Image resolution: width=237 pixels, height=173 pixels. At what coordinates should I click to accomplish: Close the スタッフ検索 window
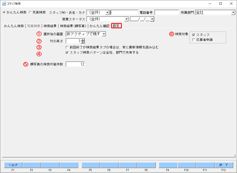tap(231, 4)
